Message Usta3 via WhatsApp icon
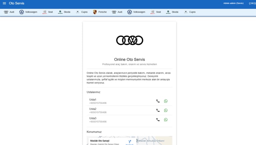This screenshot has width=256, height=145. coord(166,120)
